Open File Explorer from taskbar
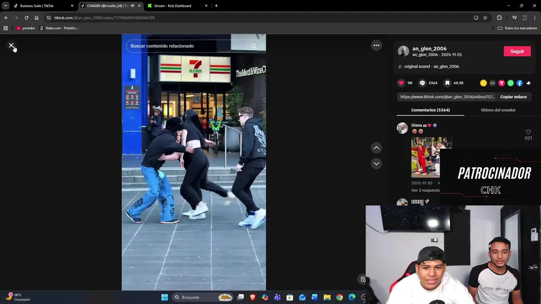Screen dimensions: 541x304 327,297
